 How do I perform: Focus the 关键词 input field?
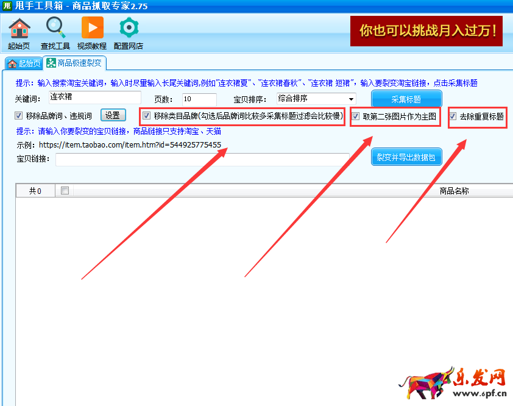(x=94, y=98)
